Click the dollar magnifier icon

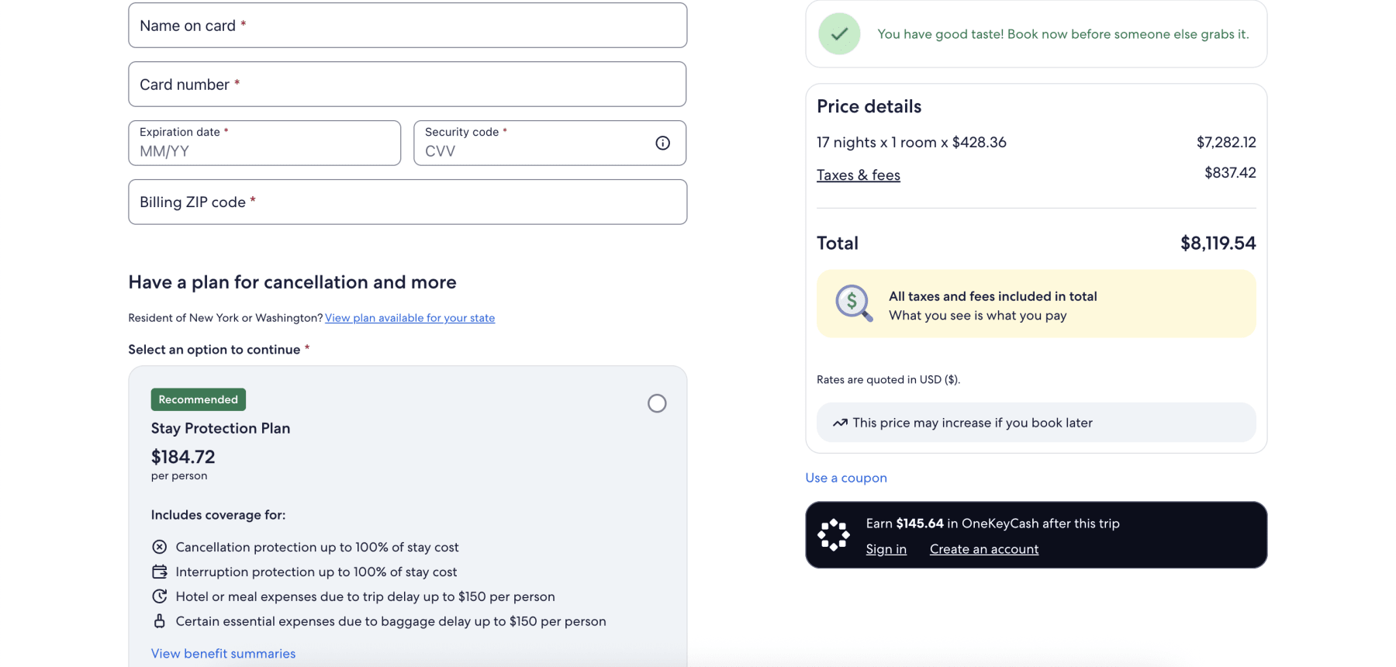coord(853,303)
